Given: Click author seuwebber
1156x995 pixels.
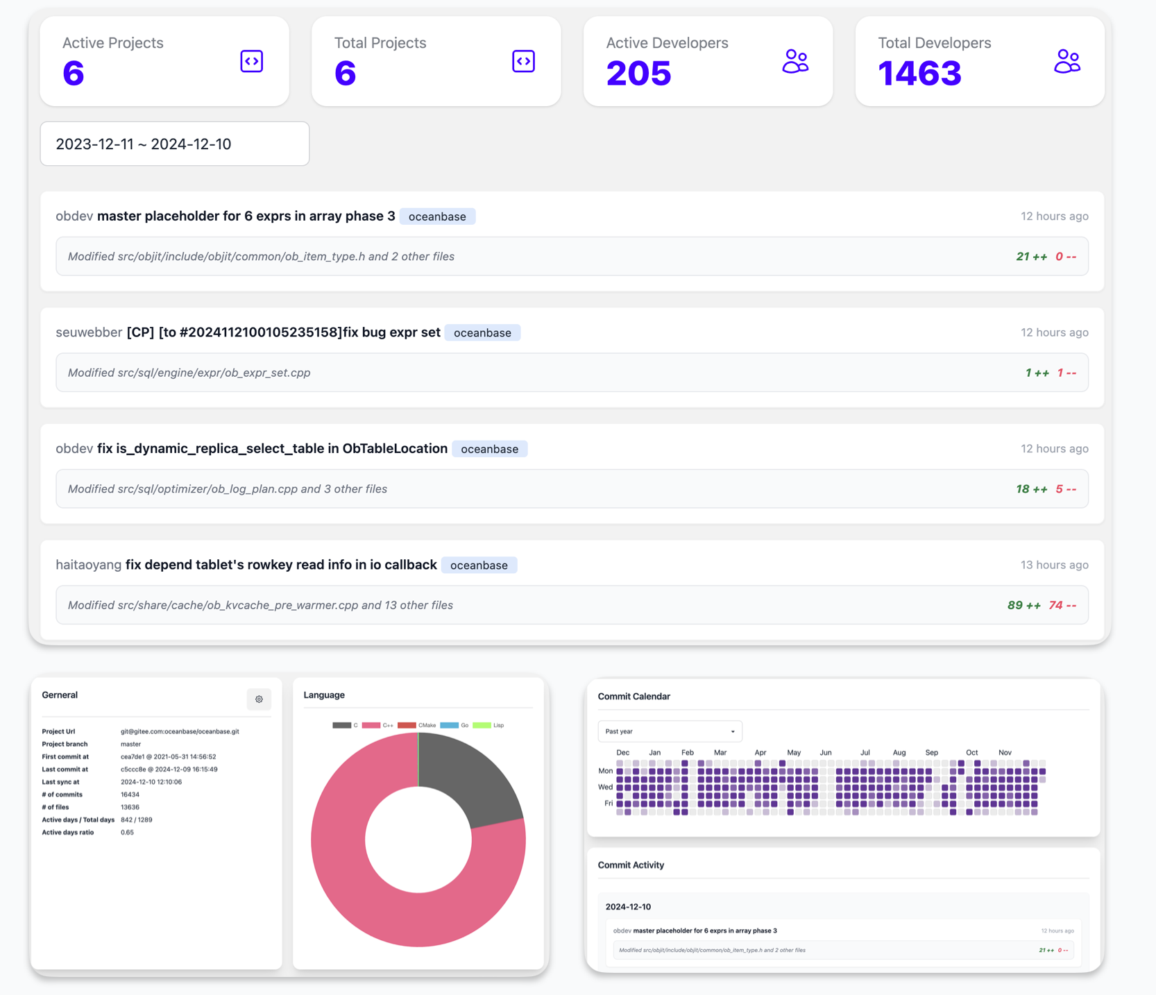Looking at the screenshot, I should click(89, 332).
